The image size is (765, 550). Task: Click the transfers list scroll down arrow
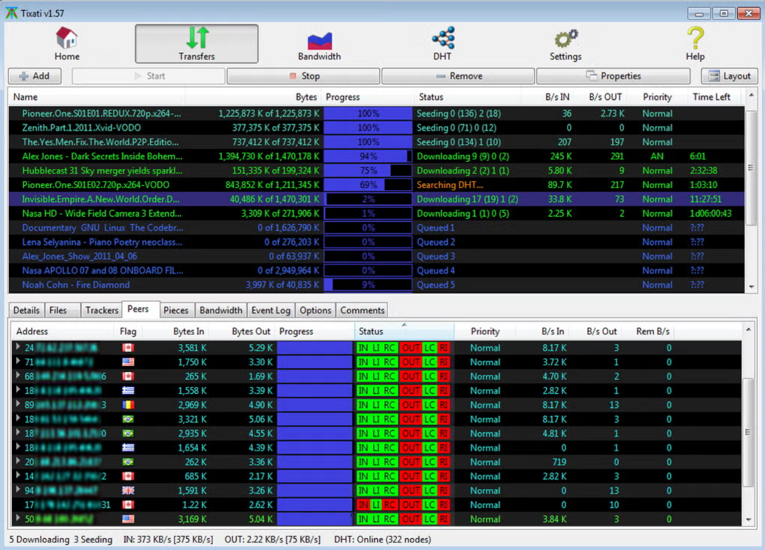coord(751,287)
